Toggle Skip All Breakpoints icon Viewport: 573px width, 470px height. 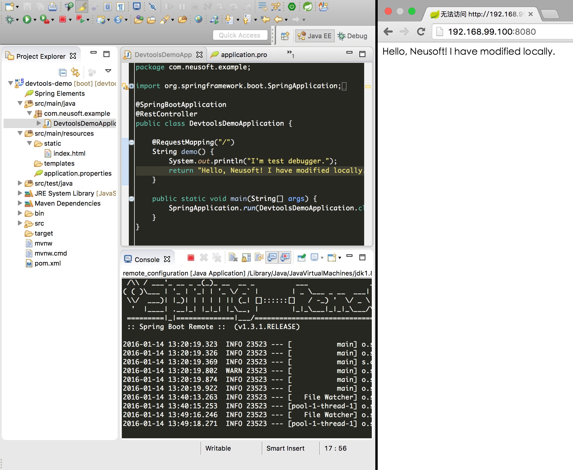pyautogui.click(x=152, y=6)
